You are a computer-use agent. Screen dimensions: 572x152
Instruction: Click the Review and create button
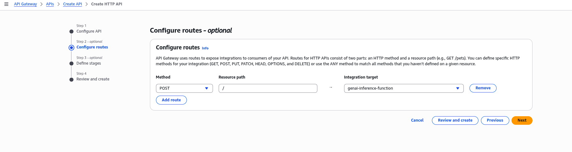tap(455, 120)
